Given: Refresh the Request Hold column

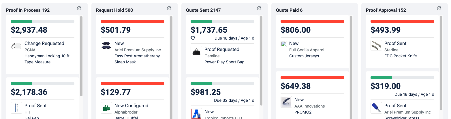Looking at the screenshot, I should (169, 8).
